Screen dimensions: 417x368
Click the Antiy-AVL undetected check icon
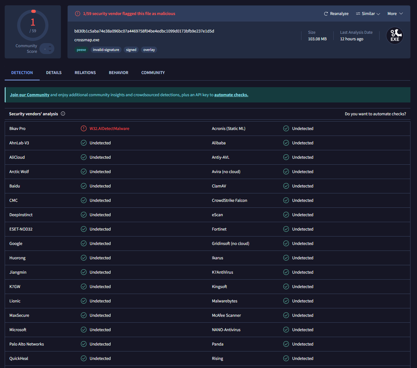click(286, 157)
